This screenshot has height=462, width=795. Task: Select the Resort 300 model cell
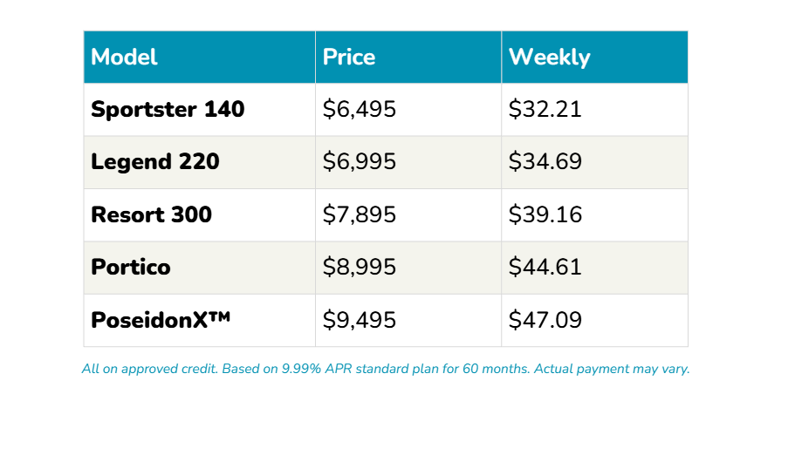152,214
